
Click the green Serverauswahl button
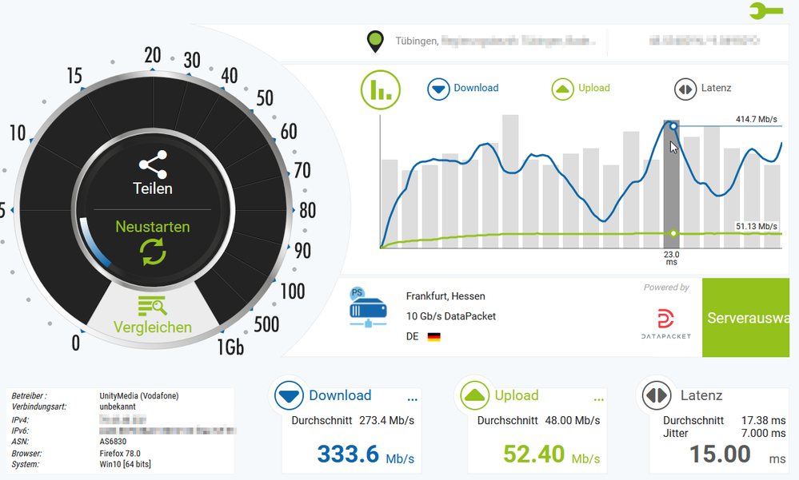coord(745,318)
